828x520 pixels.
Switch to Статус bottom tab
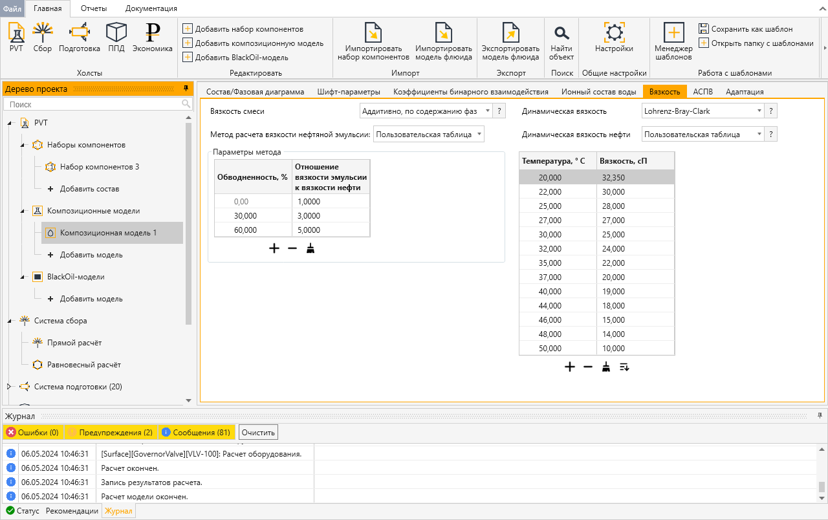tap(23, 511)
